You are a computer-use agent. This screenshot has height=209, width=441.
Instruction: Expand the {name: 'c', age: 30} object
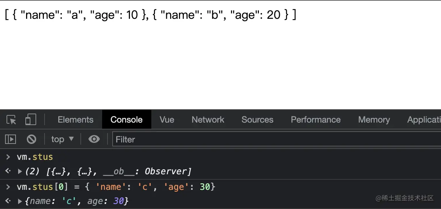coord(20,201)
